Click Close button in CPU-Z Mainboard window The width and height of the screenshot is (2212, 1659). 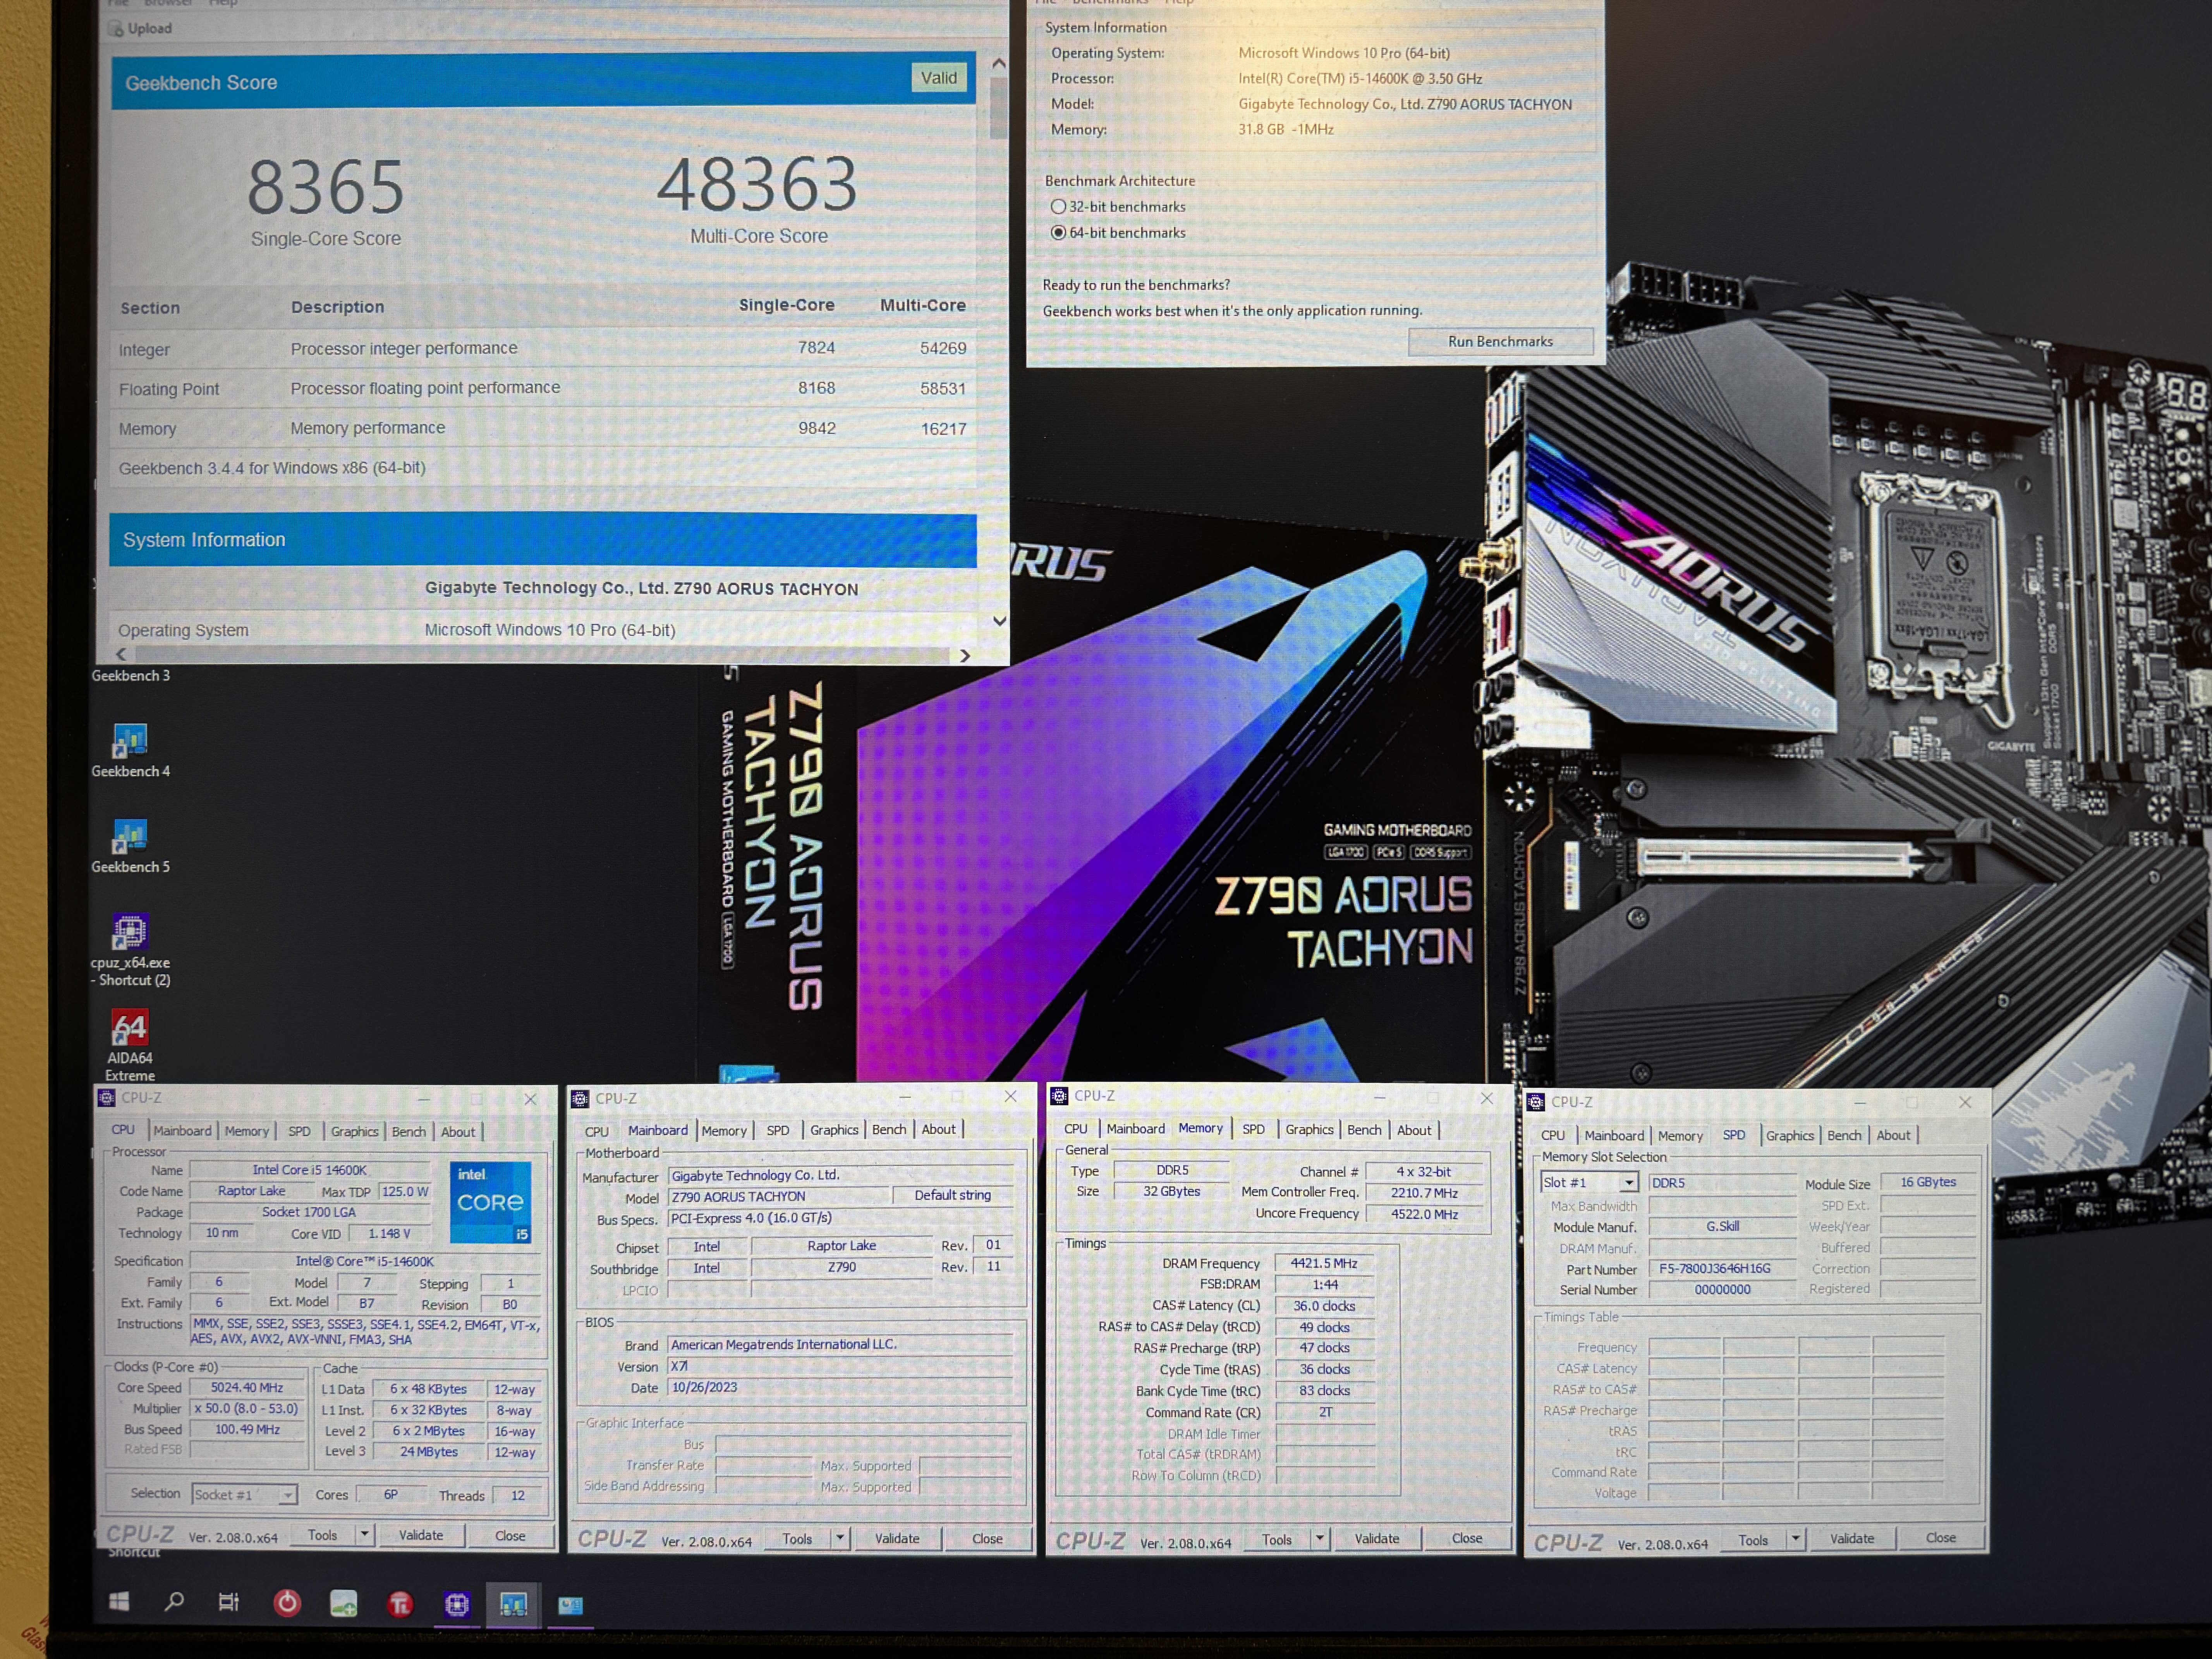(987, 1538)
